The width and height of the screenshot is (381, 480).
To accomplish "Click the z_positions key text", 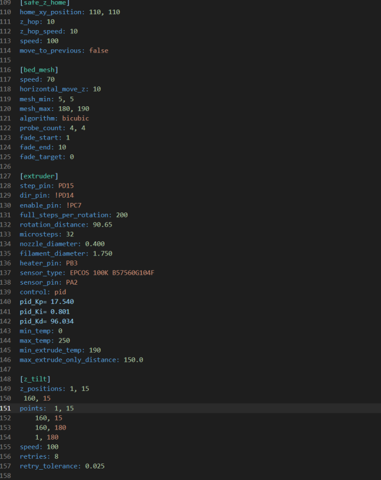I will click(x=42, y=388).
